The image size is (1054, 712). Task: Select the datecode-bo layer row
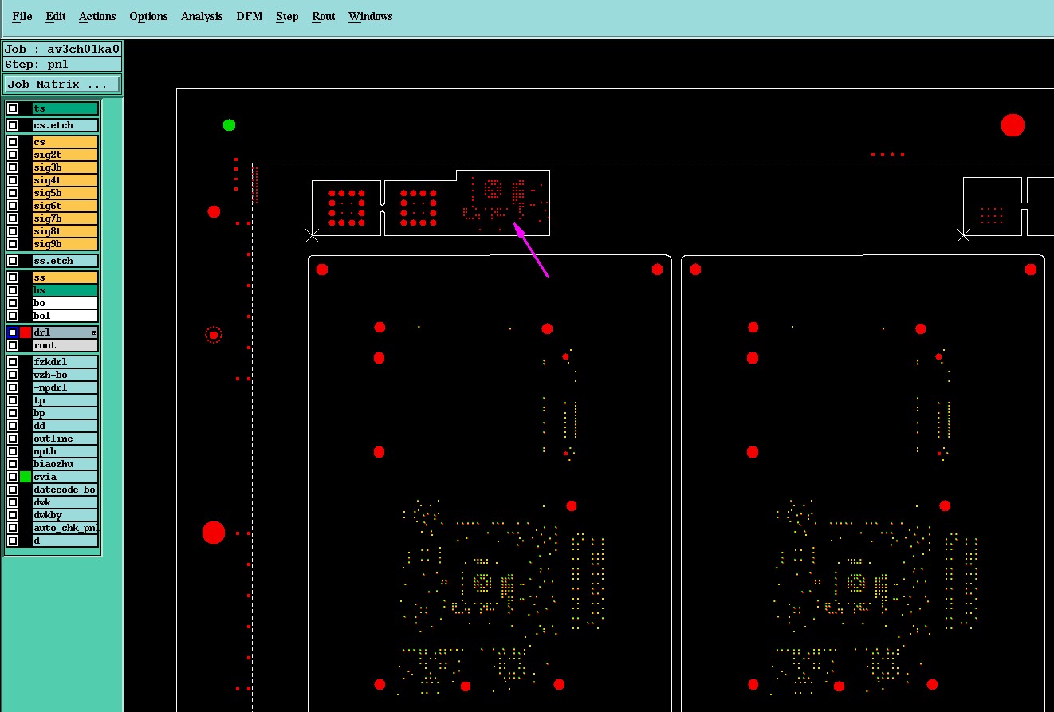click(x=65, y=490)
